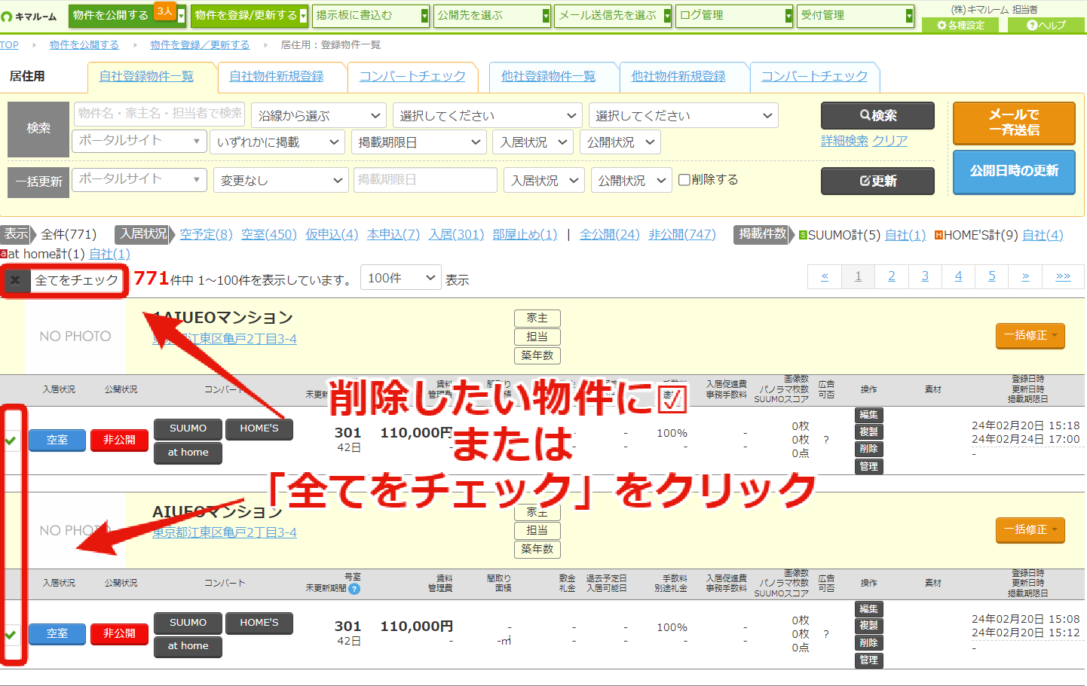Click クリア link

[890, 141]
